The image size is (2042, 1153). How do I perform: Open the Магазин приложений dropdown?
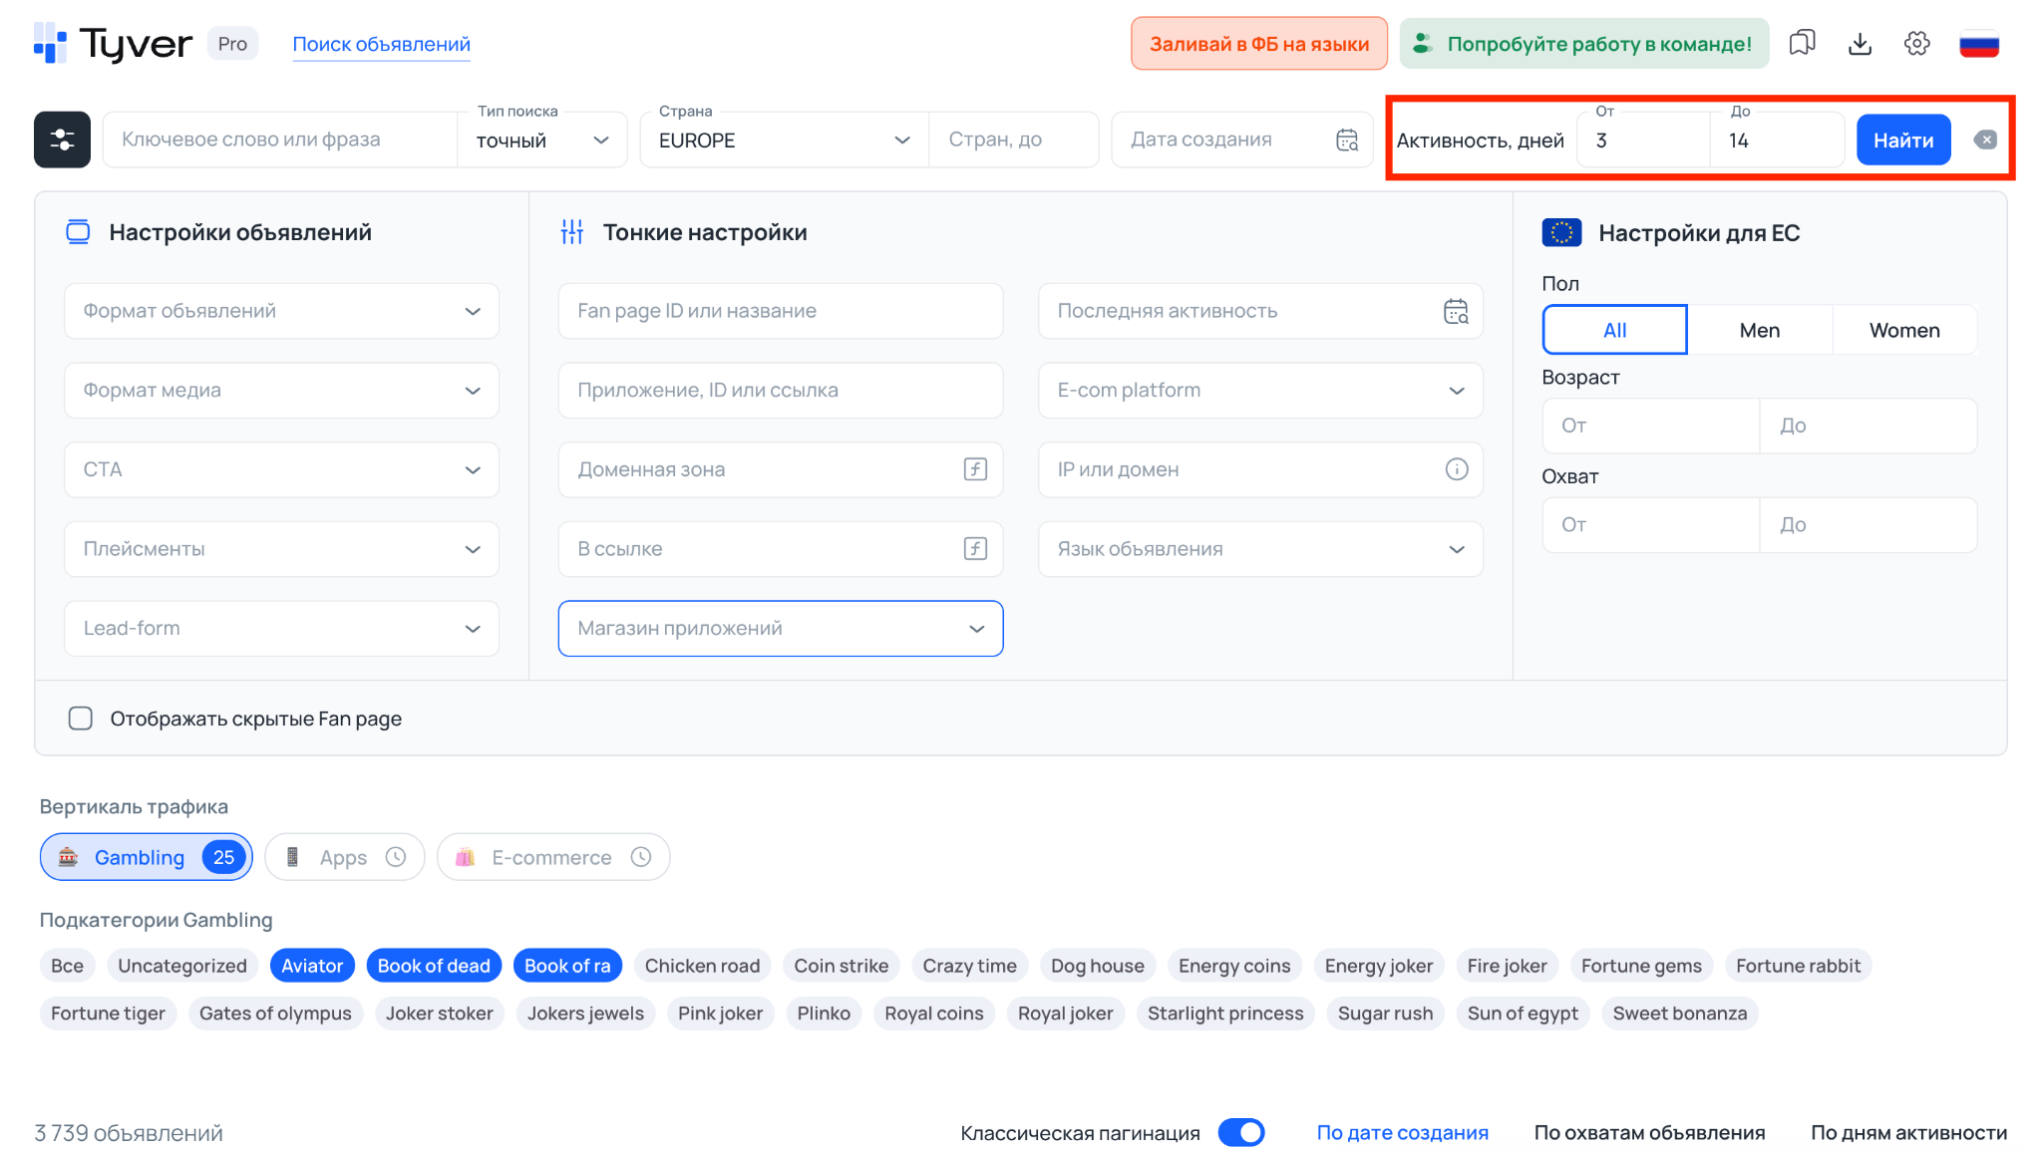pyautogui.click(x=780, y=629)
